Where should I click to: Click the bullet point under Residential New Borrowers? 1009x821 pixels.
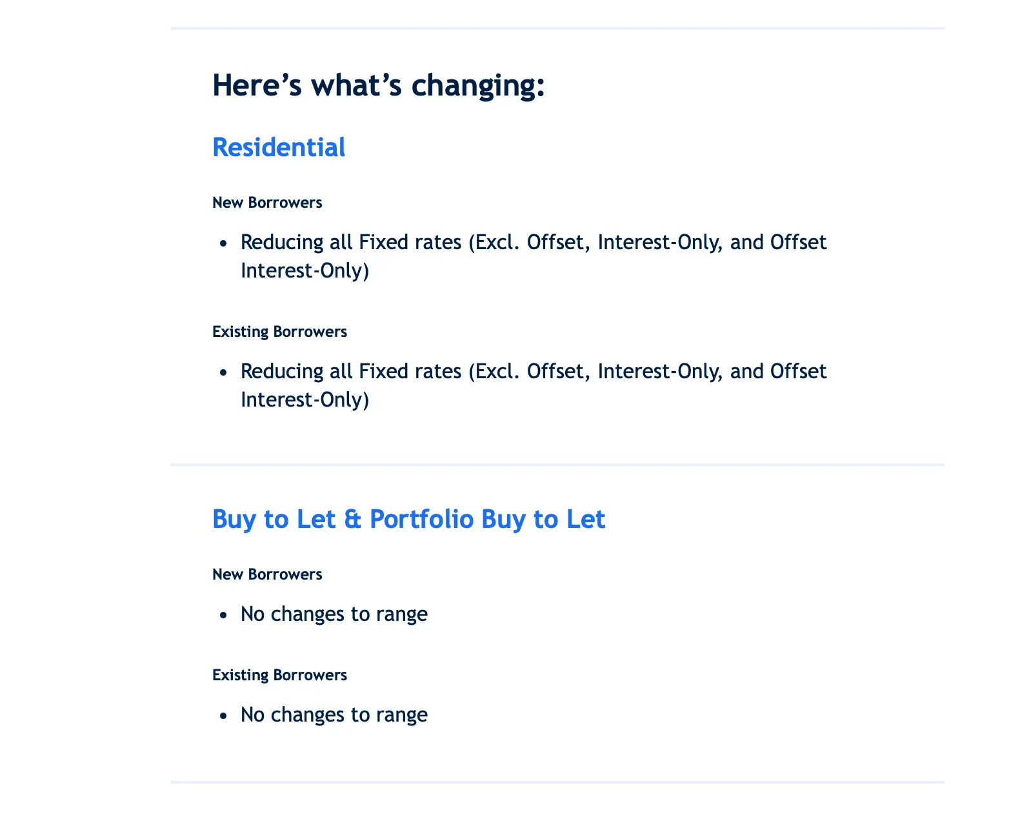(x=223, y=244)
